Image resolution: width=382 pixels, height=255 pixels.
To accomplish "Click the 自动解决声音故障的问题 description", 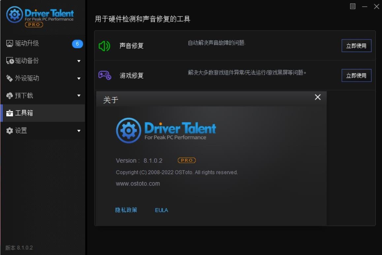I will coord(217,43).
